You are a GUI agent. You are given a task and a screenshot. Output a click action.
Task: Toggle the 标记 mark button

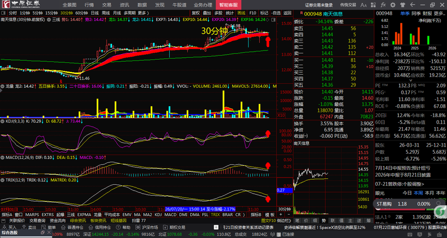point(264,13)
